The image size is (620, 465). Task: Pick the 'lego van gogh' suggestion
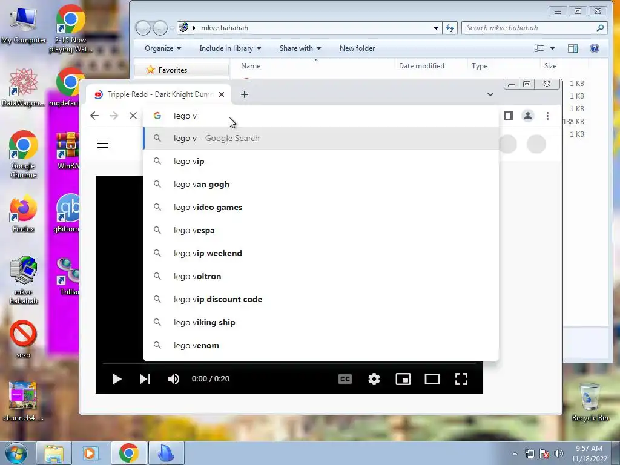[x=321, y=184]
